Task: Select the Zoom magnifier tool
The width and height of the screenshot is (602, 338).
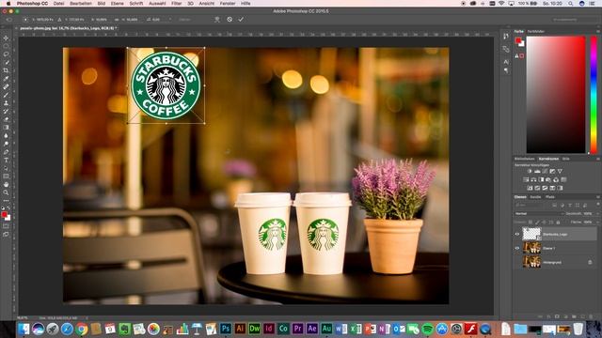Action: (6, 192)
